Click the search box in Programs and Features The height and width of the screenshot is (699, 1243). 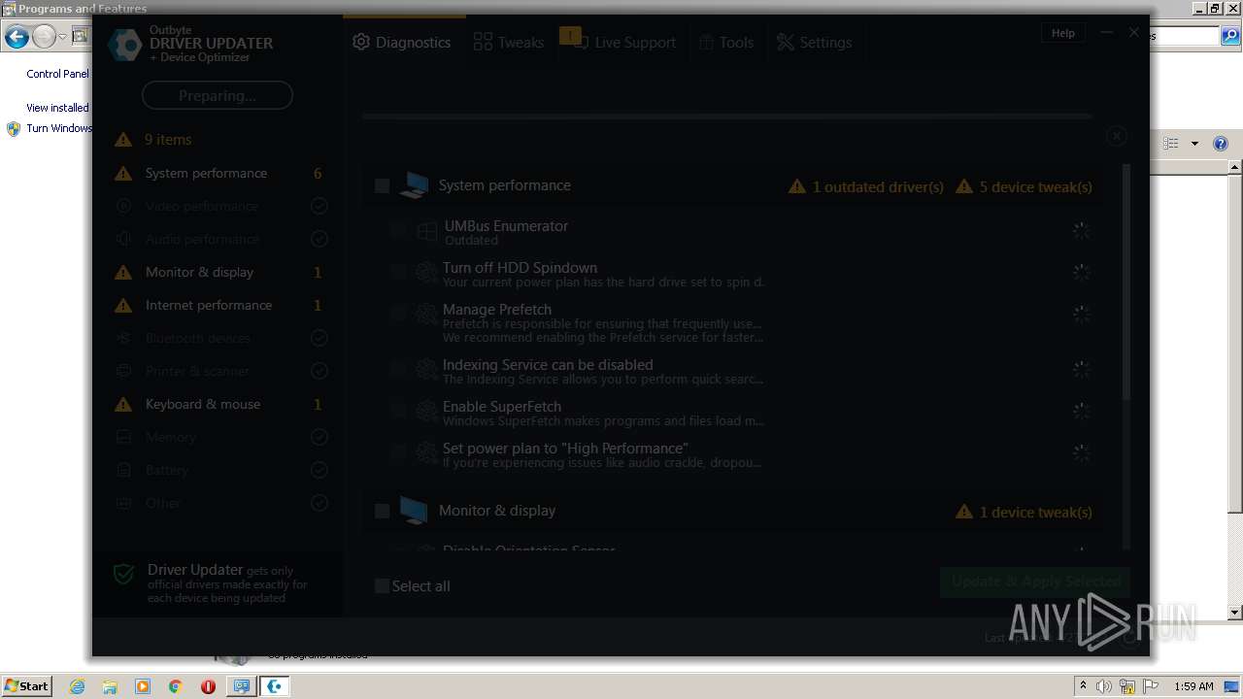pyautogui.click(x=1184, y=37)
